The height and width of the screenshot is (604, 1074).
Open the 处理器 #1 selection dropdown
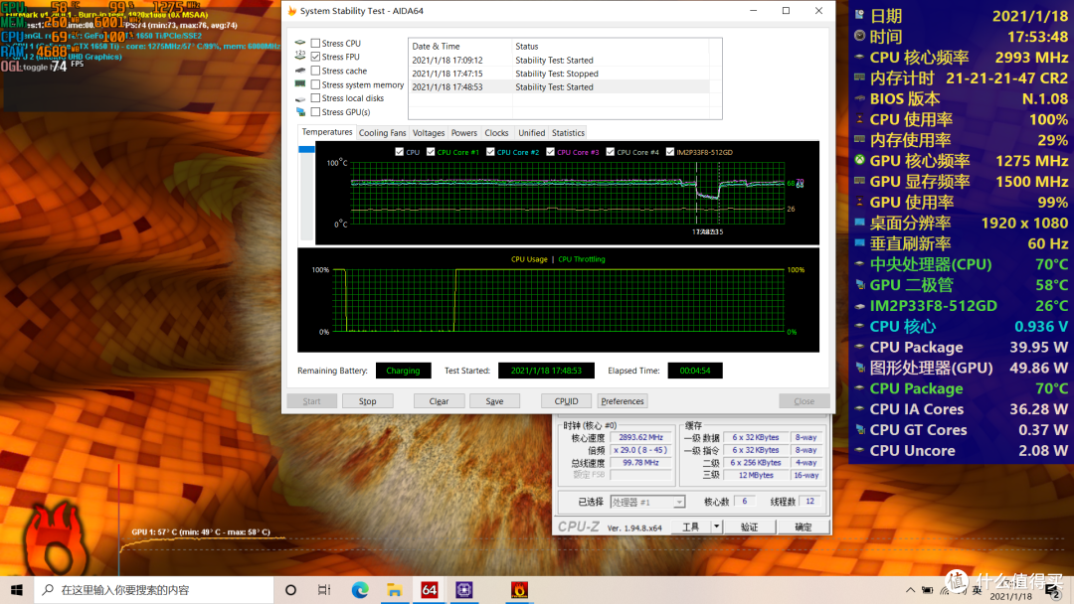coord(647,502)
